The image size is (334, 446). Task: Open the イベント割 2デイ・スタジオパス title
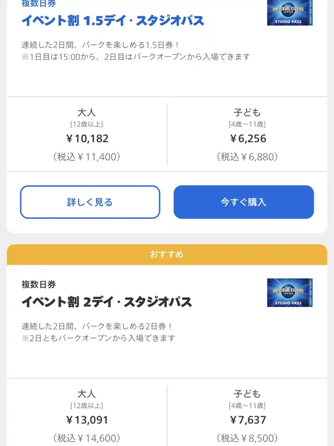107,302
